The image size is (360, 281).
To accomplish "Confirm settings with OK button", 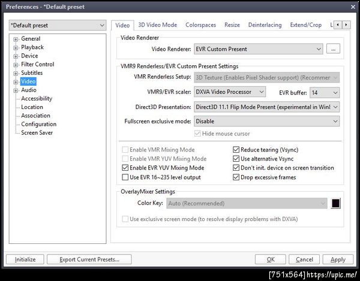I will tap(271, 259).
